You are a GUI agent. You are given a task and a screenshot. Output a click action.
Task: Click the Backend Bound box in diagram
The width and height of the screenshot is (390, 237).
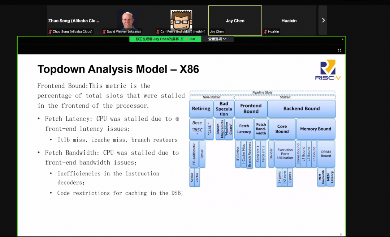point(302,108)
